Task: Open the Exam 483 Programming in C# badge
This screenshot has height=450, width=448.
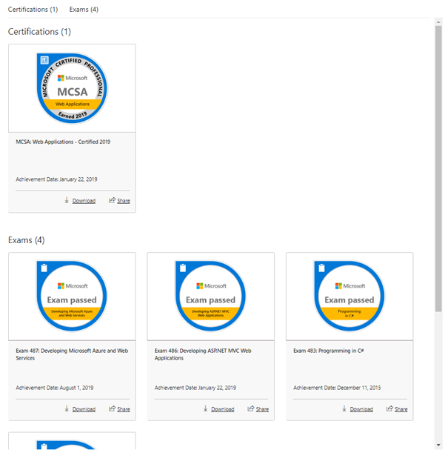Action: [x=350, y=296]
